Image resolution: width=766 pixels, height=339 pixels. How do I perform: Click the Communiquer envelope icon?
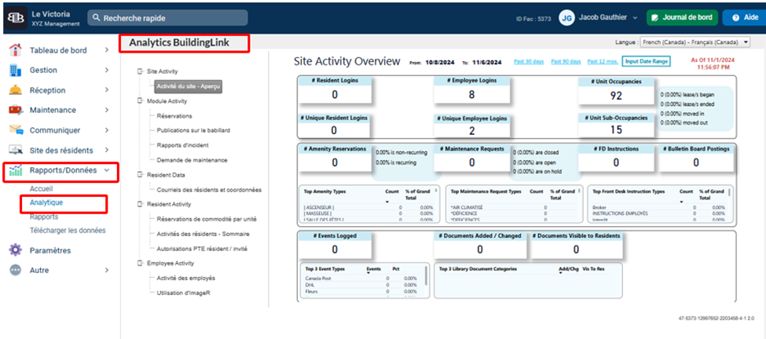click(x=16, y=130)
